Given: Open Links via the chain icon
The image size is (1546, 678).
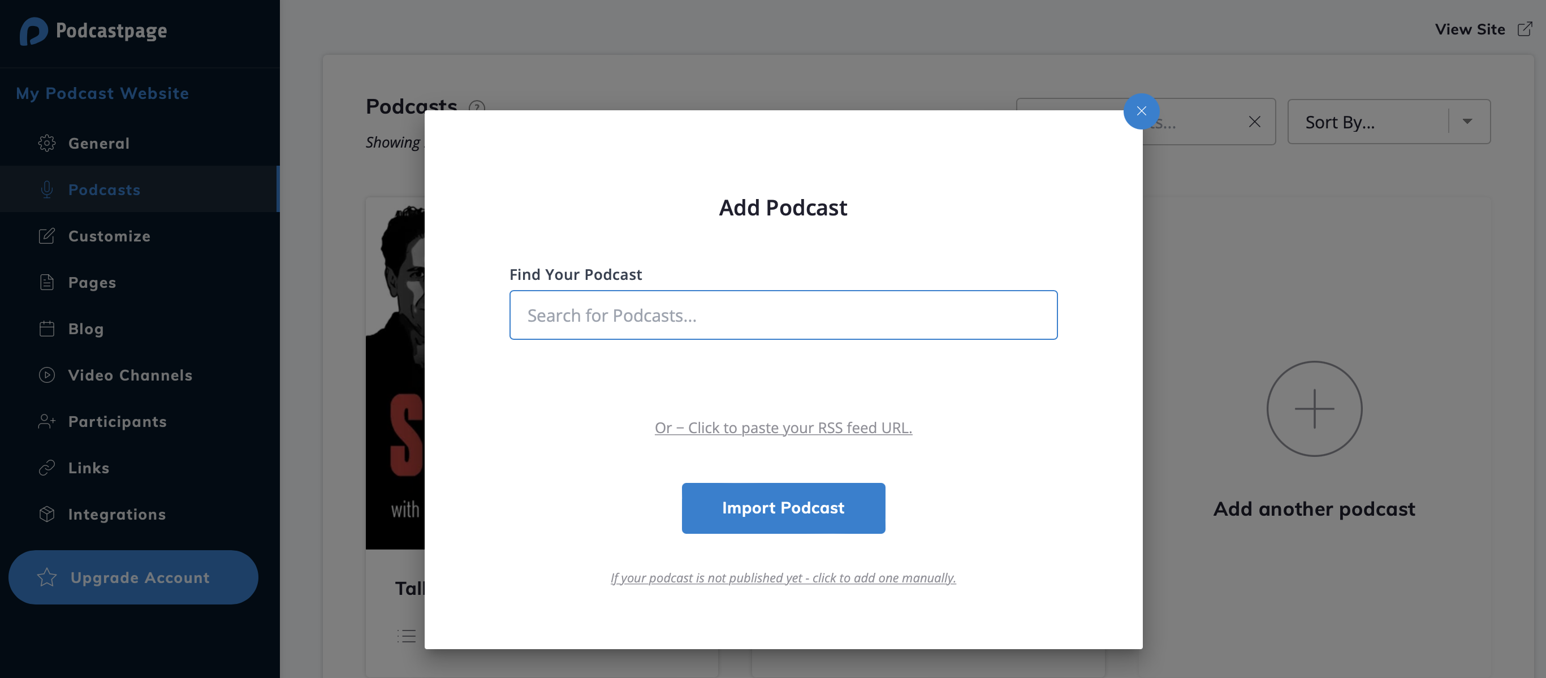Looking at the screenshot, I should [x=47, y=468].
